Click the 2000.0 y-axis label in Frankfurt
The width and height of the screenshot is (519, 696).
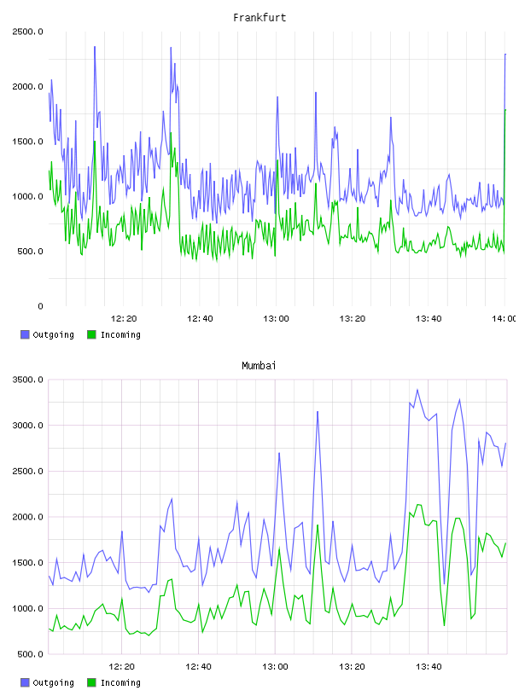point(27,86)
